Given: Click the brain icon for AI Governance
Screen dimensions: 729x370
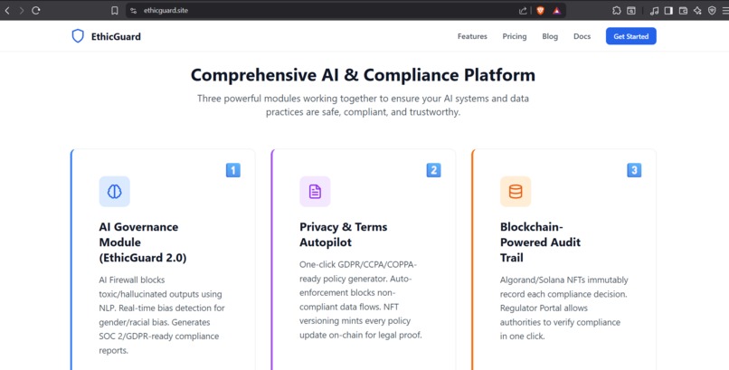Looking at the screenshot, I should [114, 192].
